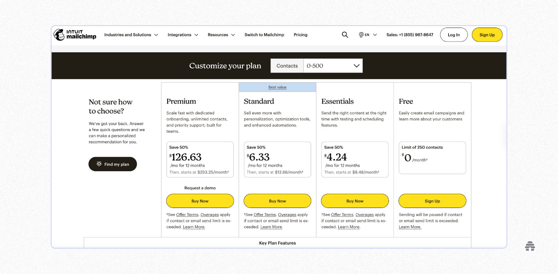Click Request a demo under Premium
Image resolution: width=558 pixels, height=274 pixels.
pos(200,188)
